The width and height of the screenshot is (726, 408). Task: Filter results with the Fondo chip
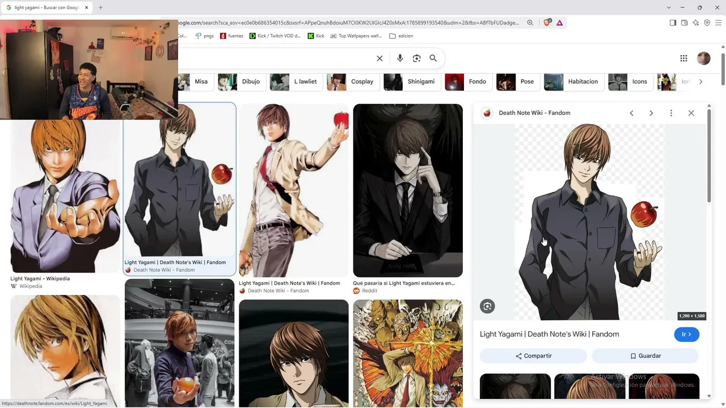(468, 82)
